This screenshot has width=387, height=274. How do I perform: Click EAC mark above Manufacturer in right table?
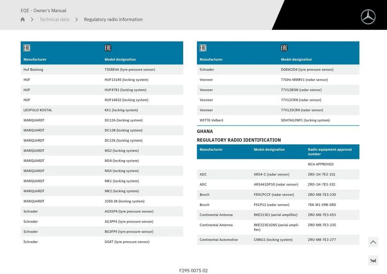tap(203, 48)
